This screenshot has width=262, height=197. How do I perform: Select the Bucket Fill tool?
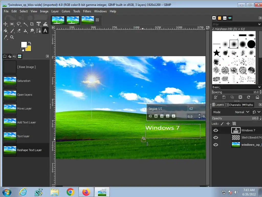click(x=5, y=31)
